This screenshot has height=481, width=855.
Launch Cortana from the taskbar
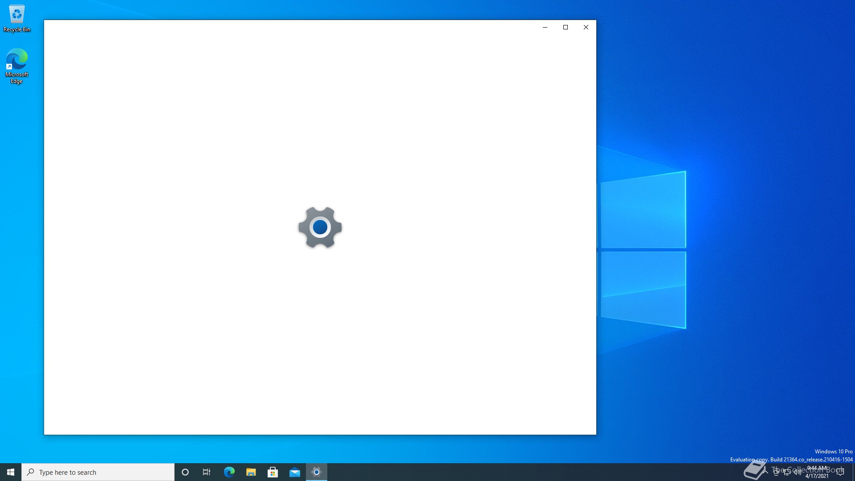[x=185, y=472]
